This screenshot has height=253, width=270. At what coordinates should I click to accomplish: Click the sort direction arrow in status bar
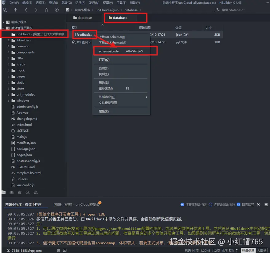(237, 251)
